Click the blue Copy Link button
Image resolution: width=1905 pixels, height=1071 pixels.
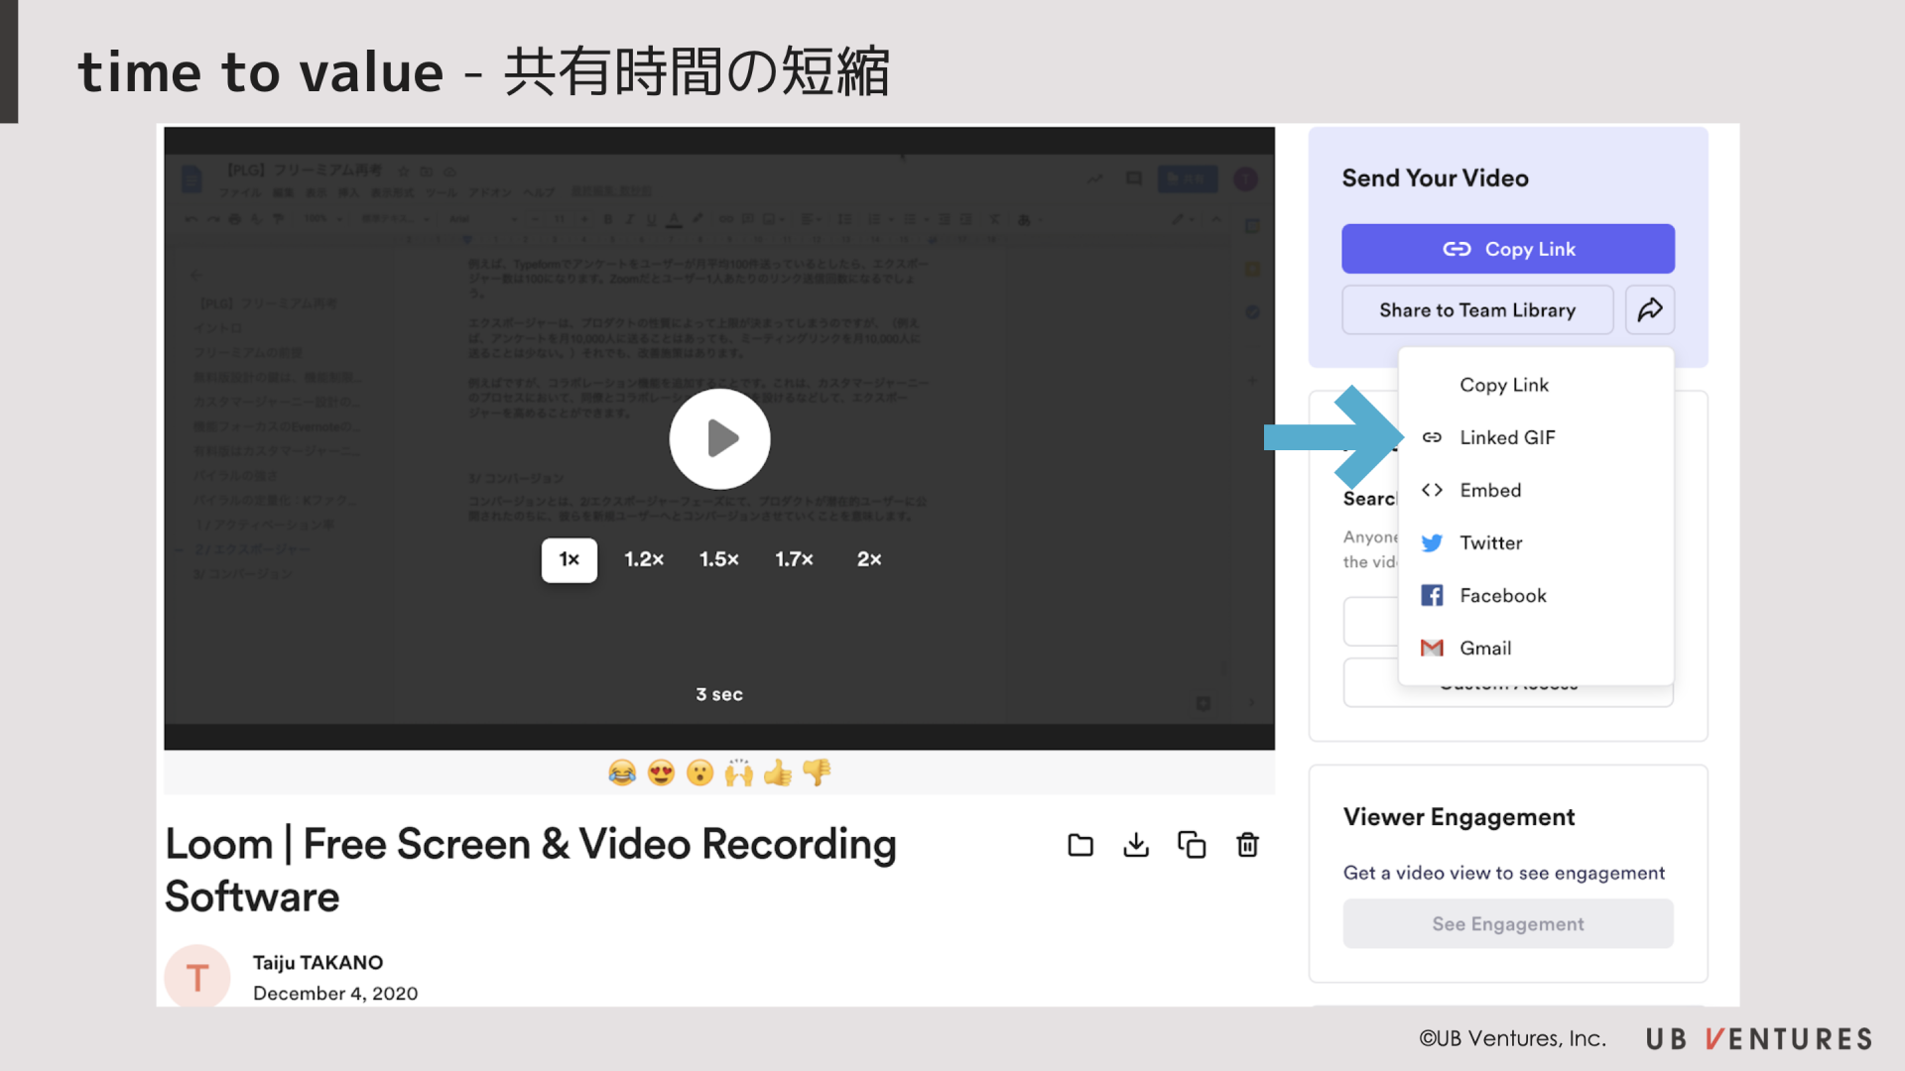coord(1508,249)
